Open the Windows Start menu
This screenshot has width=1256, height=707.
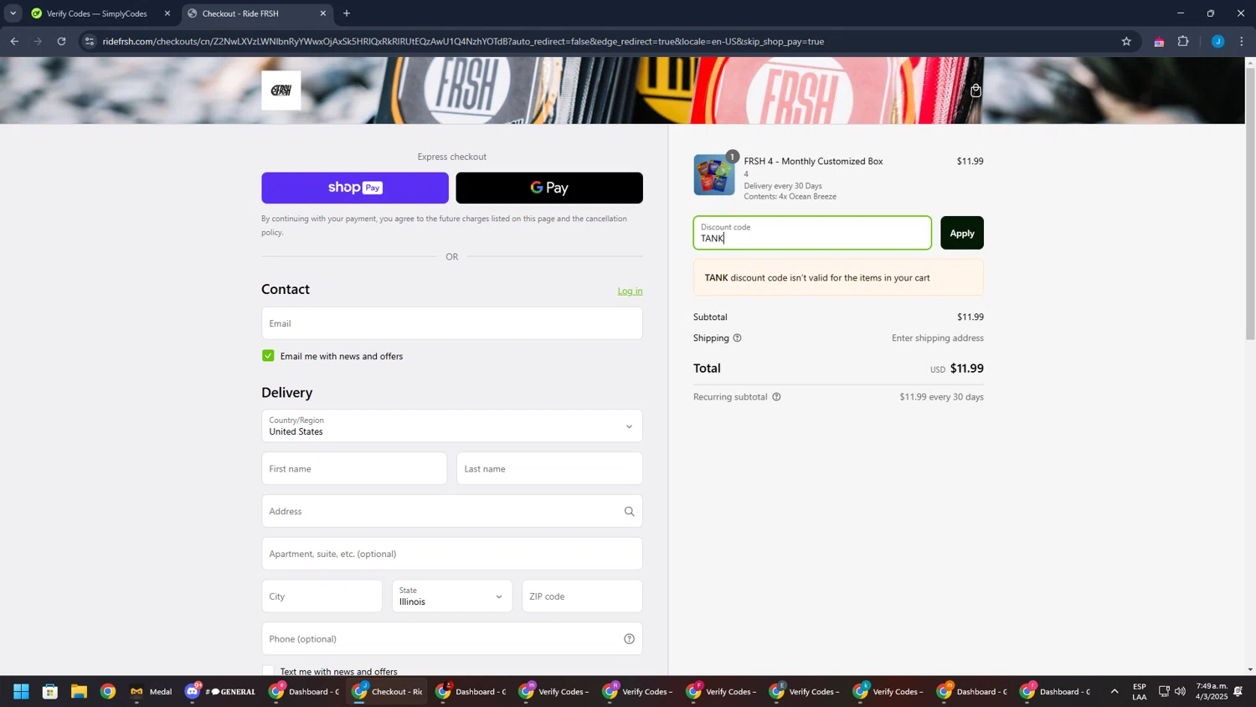tap(21, 692)
